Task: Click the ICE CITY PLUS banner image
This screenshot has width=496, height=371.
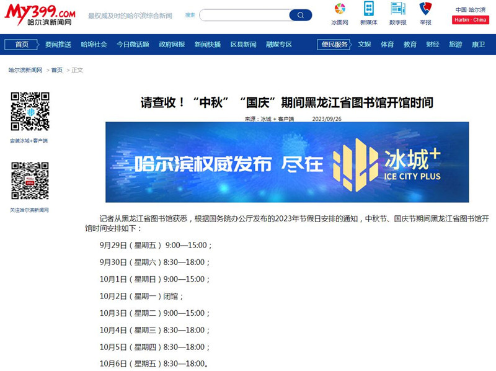Action: pos(287,162)
